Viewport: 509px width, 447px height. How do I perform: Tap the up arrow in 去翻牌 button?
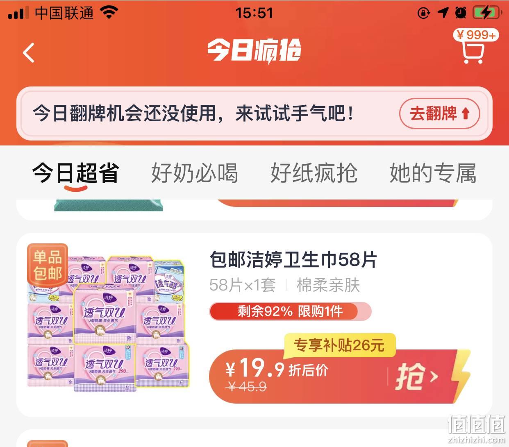[465, 113]
